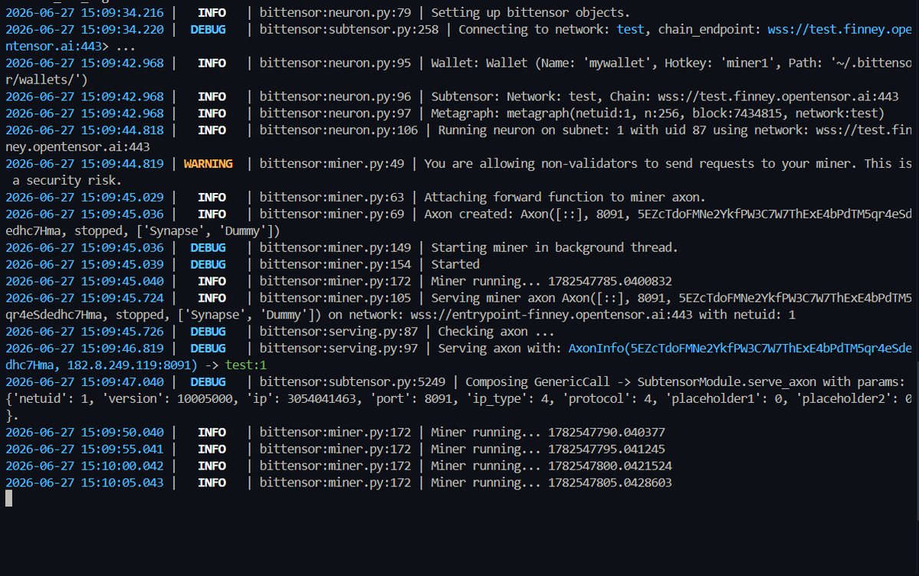Select the 'bittensor:neuron.py:79' source reference
This screenshot has width=919, height=576.
335,12
